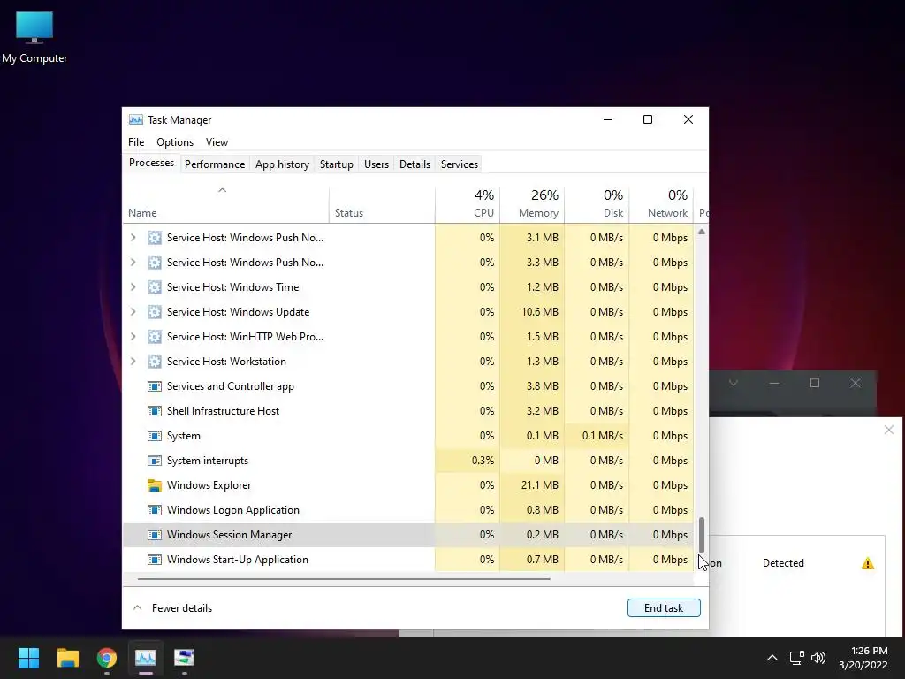This screenshot has width=905, height=679.
Task: Switch to the Users tab
Action: [x=376, y=164]
